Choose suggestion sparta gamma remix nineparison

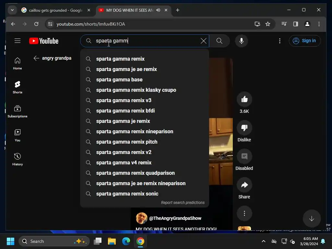click(145, 132)
